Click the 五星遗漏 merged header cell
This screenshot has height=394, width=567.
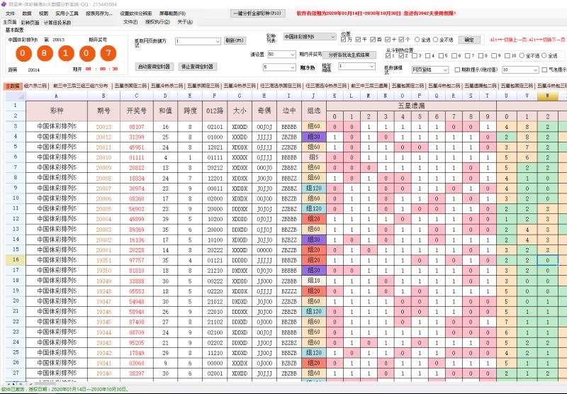[x=411, y=106]
